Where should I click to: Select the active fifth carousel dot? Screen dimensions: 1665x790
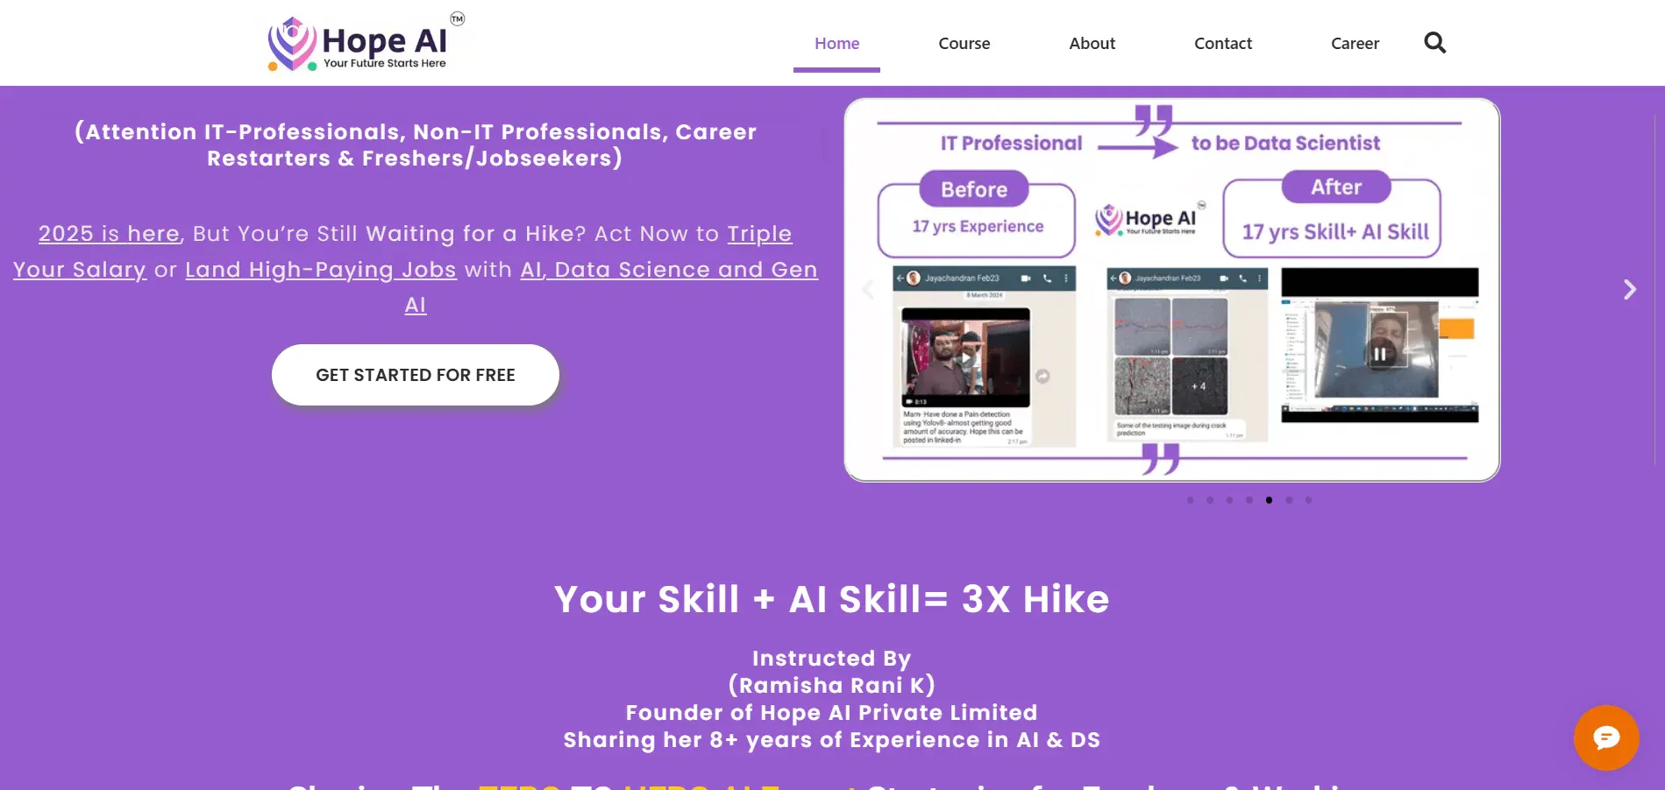(x=1269, y=500)
